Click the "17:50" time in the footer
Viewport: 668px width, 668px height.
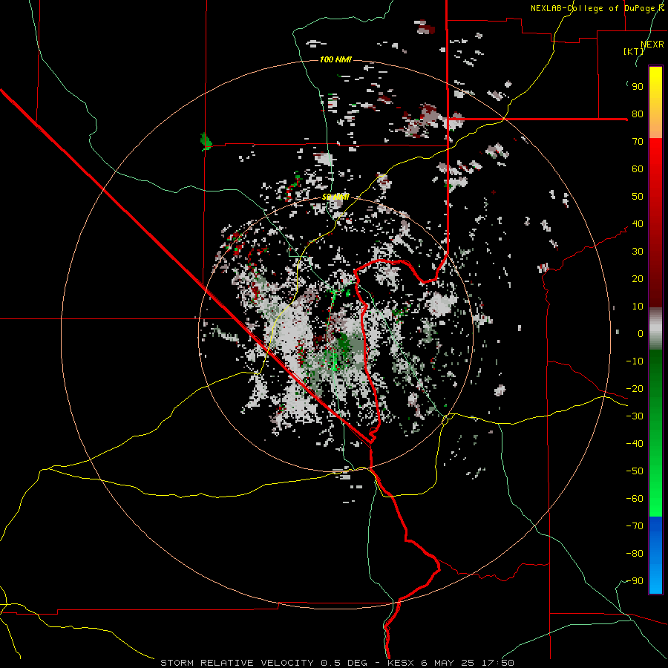[x=497, y=663]
